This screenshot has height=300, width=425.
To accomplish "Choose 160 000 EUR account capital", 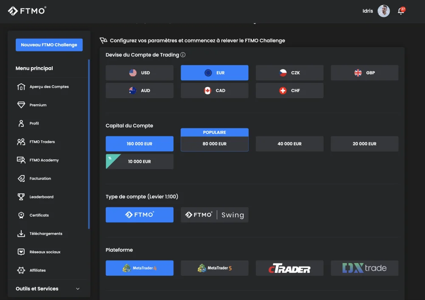I will click(139, 144).
